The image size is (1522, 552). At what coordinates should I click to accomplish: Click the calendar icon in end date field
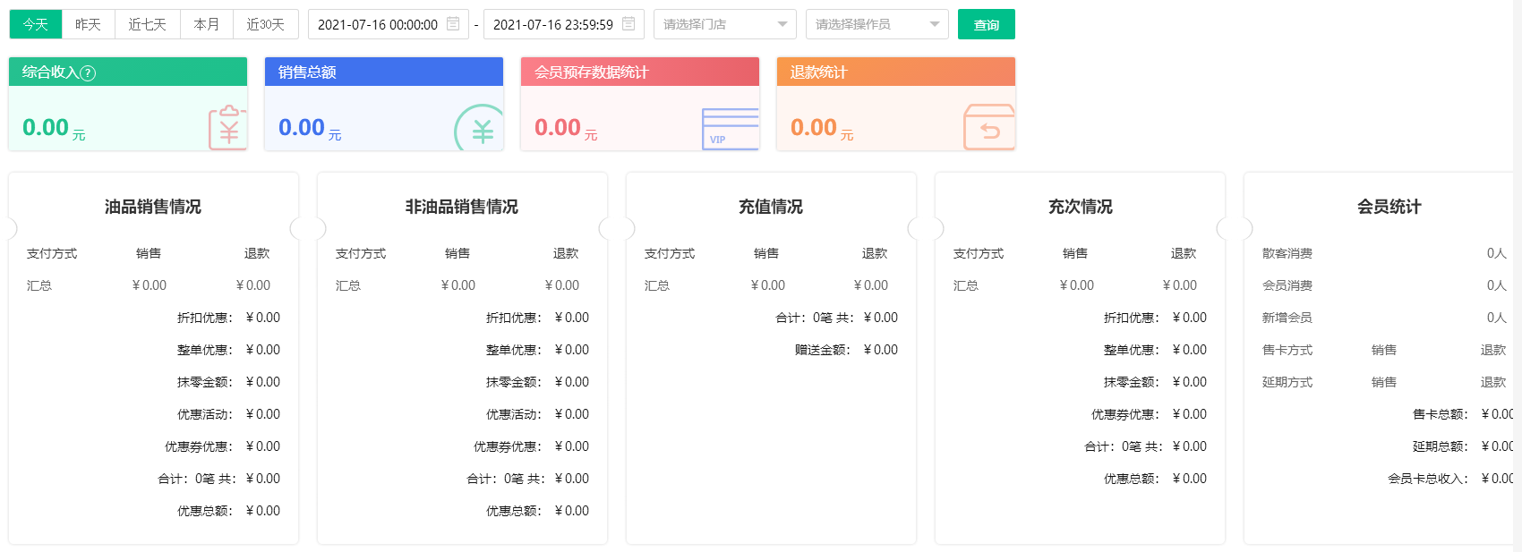click(x=628, y=24)
